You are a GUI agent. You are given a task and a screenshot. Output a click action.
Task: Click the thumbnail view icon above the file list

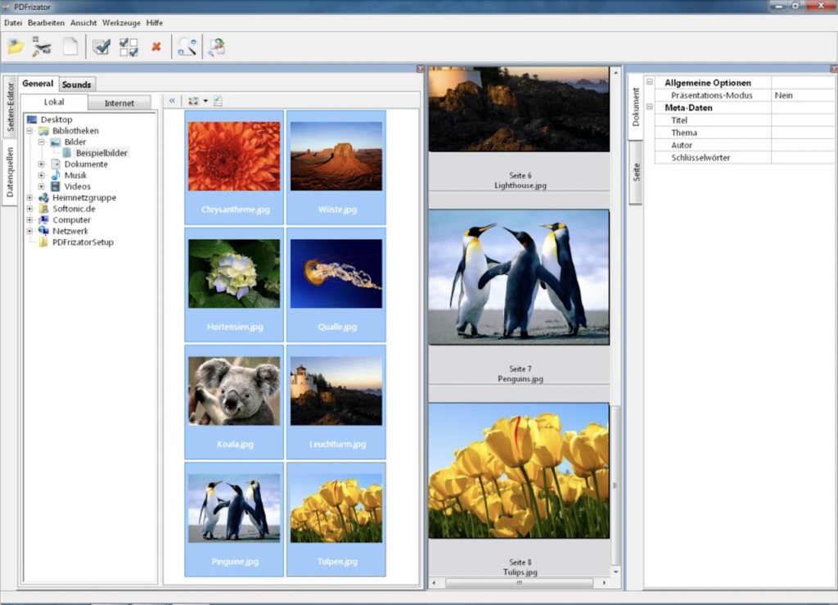[193, 100]
